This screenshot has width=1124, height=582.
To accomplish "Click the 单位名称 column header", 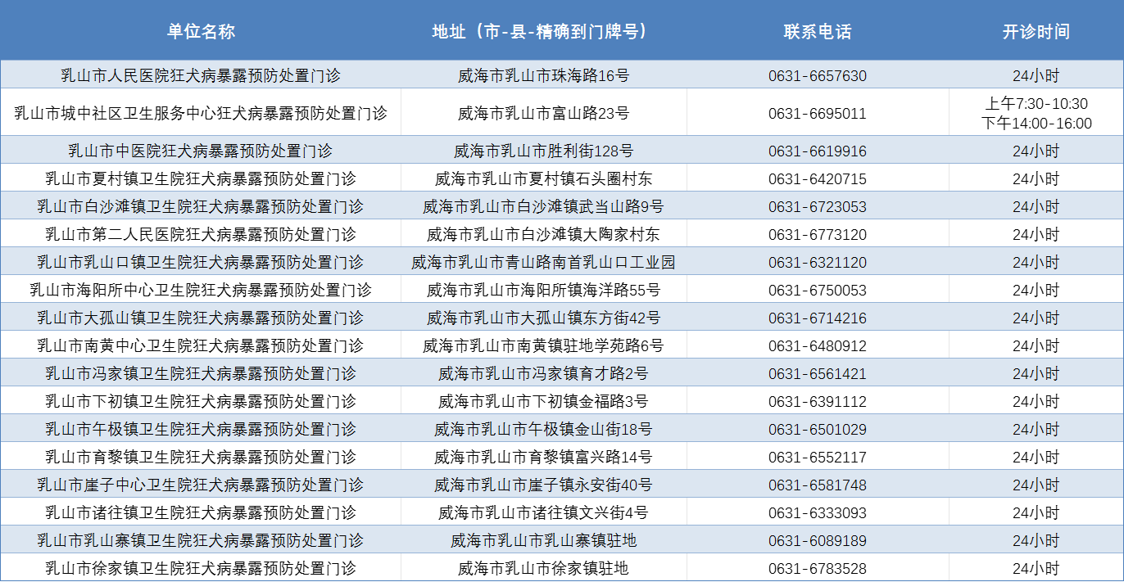I will [201, 31].
